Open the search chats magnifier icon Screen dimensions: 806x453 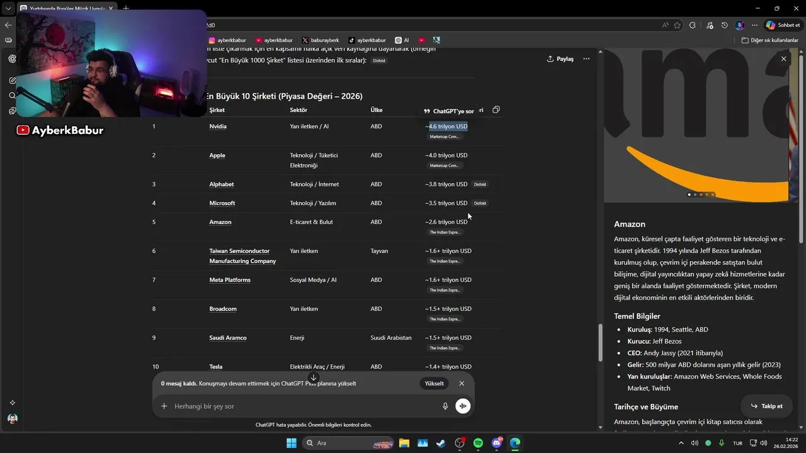point(12,96)
